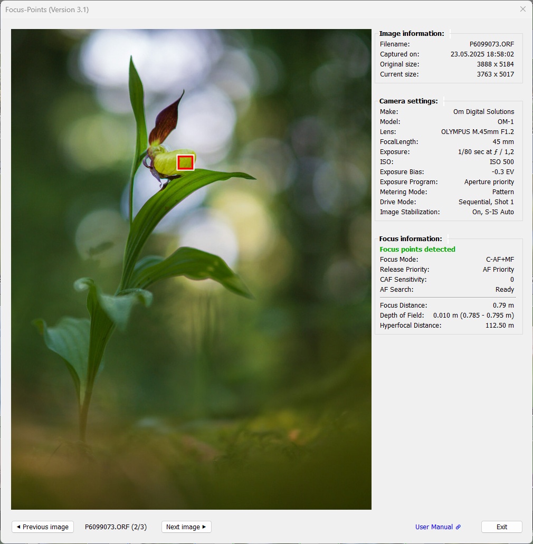Click the red focus point marker on the flower
The image size is (533, 544).
[x=185, y=163]
